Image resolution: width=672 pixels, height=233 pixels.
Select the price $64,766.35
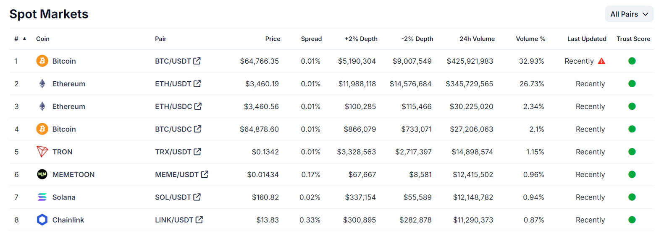(x=259, y=61)
